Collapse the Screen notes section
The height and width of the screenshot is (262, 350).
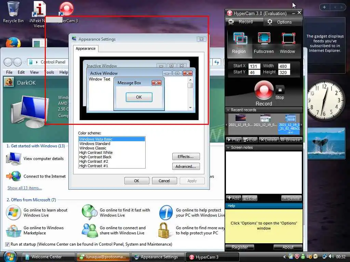[x=228, y=147]
